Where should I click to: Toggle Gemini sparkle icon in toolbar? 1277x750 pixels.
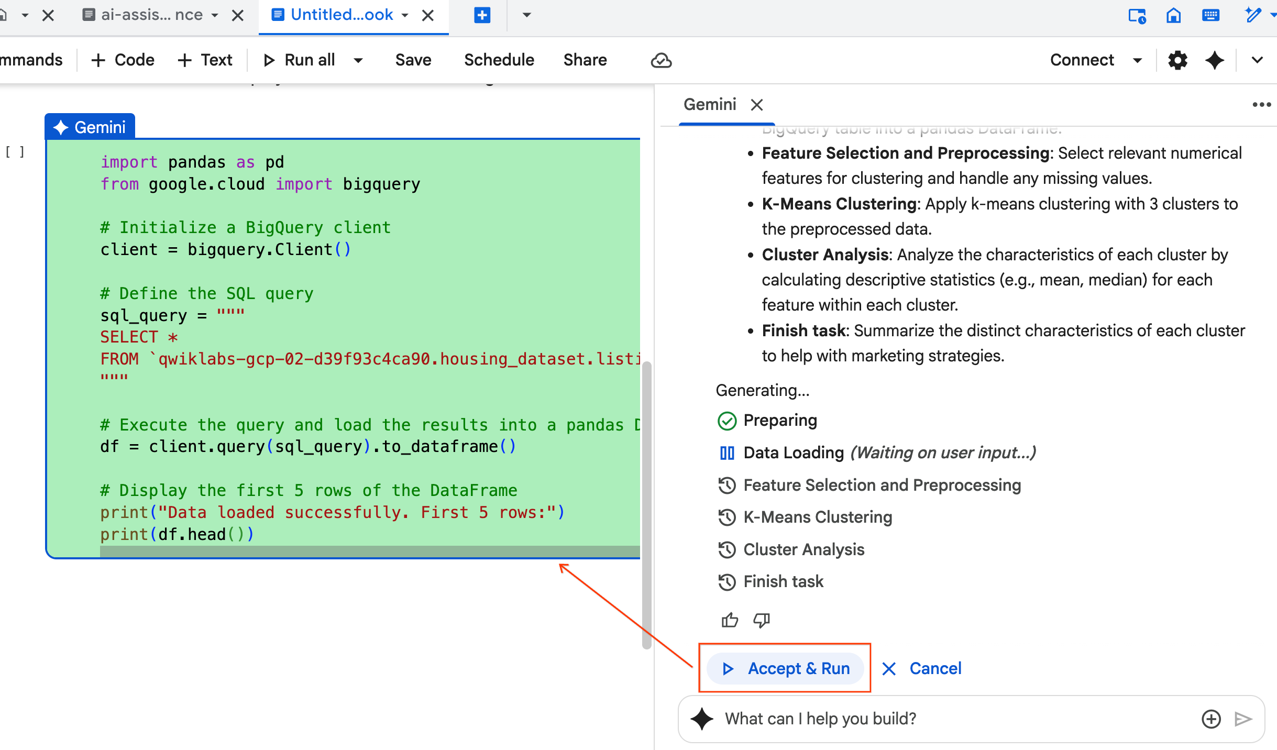pyautogui.click(x=1214, y=60)
